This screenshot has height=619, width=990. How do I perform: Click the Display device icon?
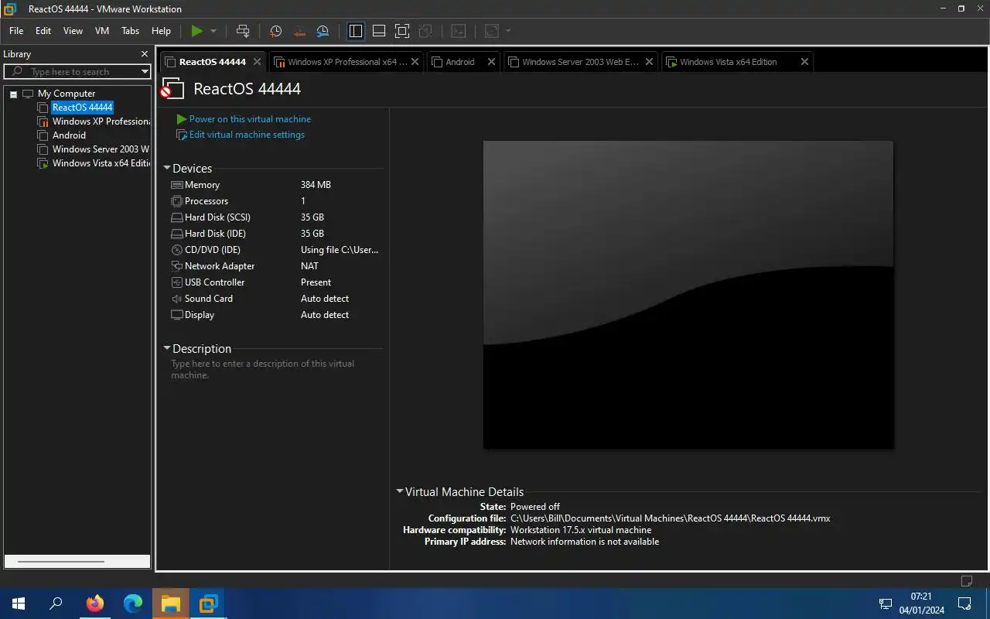pos(177,315)
